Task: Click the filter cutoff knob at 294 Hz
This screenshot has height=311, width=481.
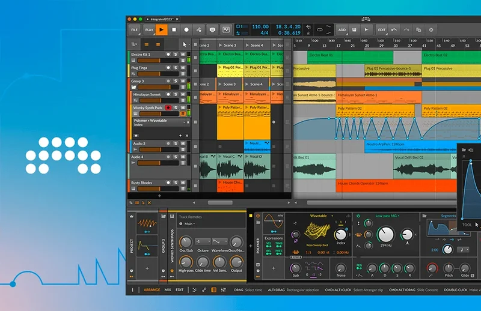Action: [x=386, y=234]
